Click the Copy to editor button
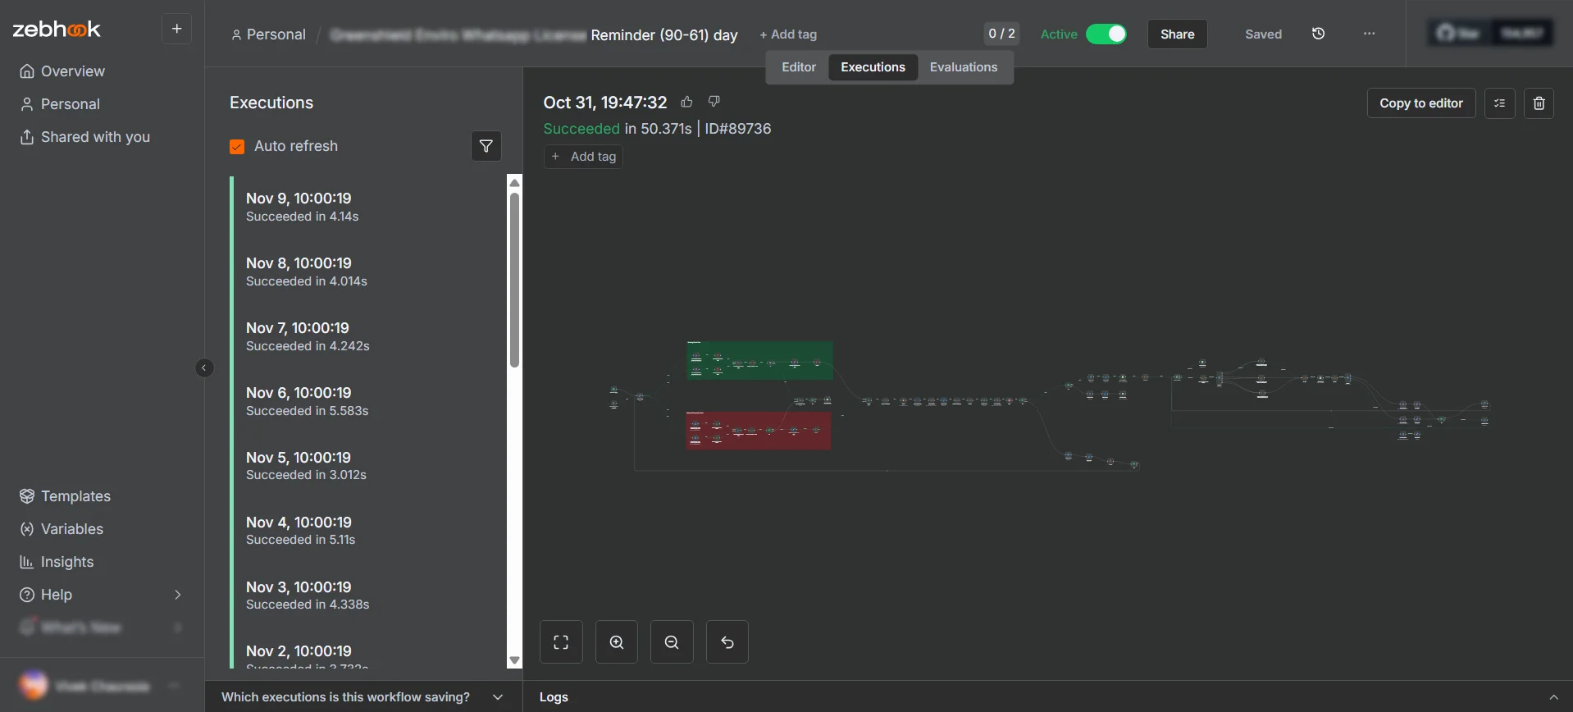 1420,103
